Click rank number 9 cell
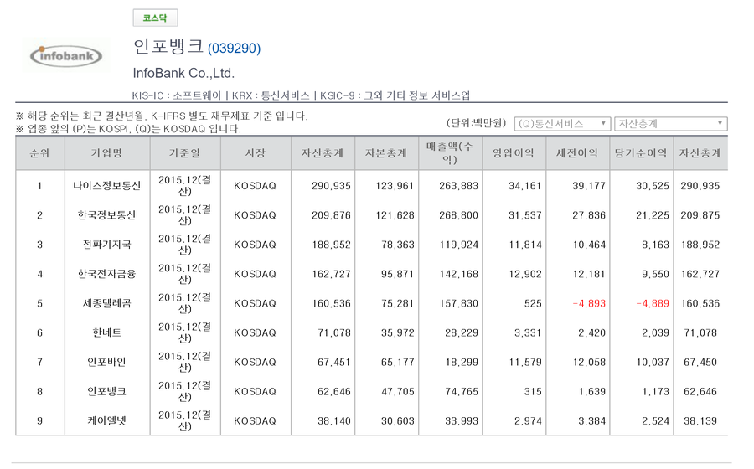The image size is (754, 469). 40,421
